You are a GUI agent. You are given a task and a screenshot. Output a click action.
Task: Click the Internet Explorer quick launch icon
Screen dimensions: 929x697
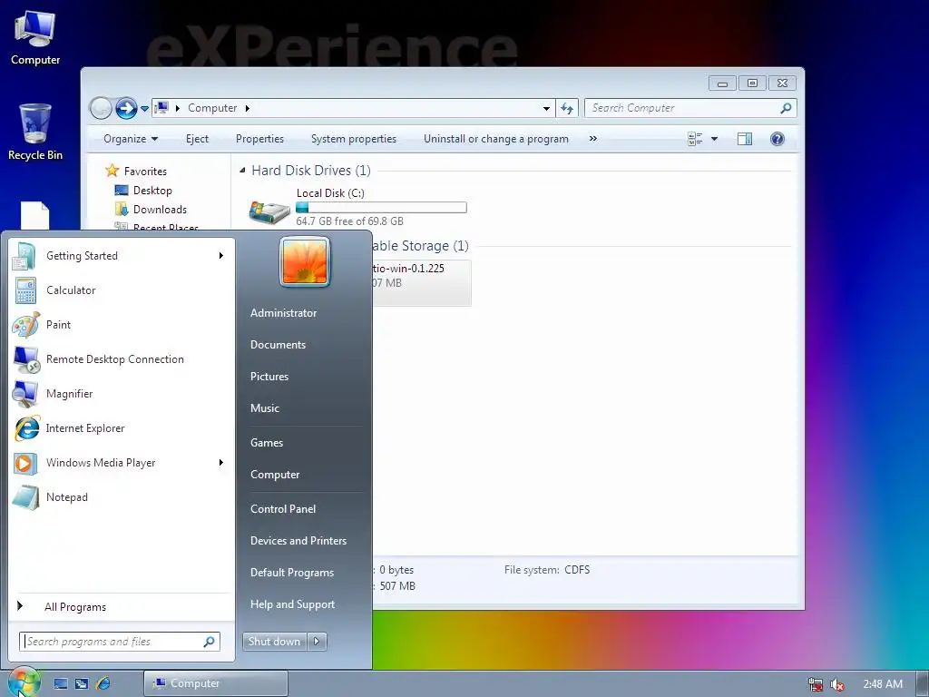click(103, 683)
